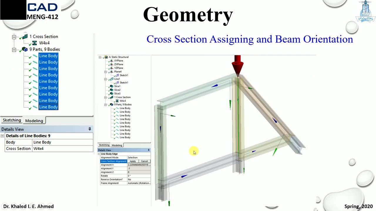Screen dimensions: 376x211
Task: Click the Cross Section Alignment row label
Action: click(113, 161)
